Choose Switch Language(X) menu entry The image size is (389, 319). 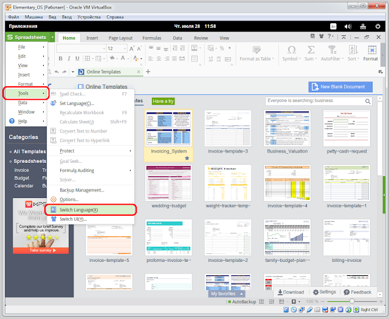point(91,210)
